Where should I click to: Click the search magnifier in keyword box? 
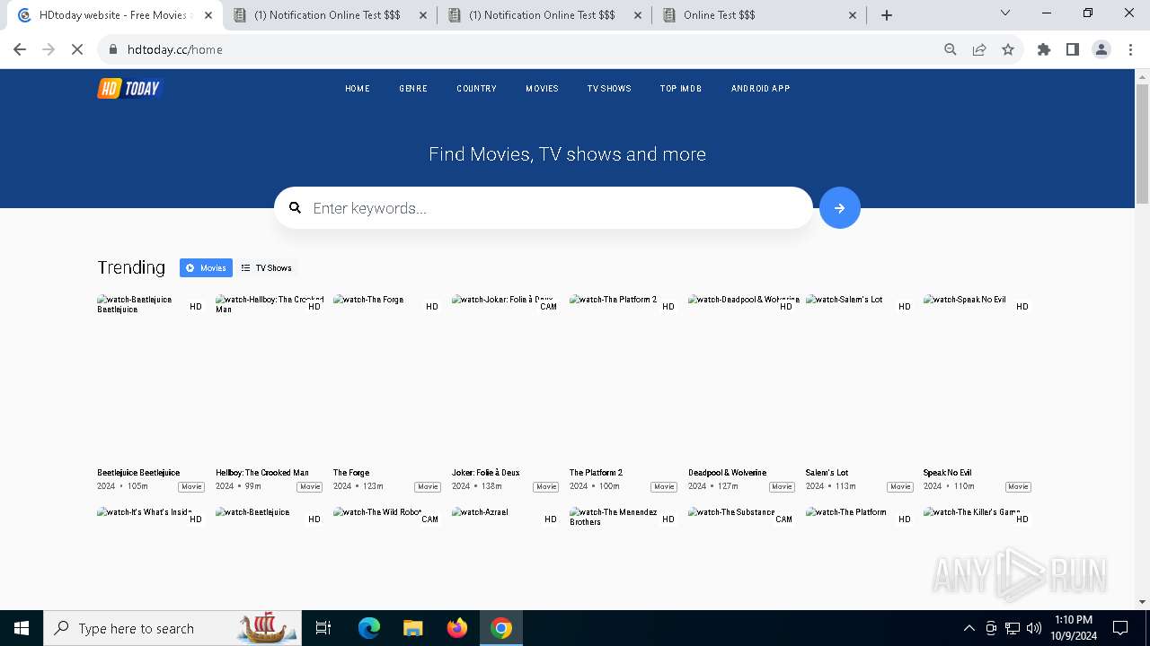pyautogui.click(x=295, y=208)
